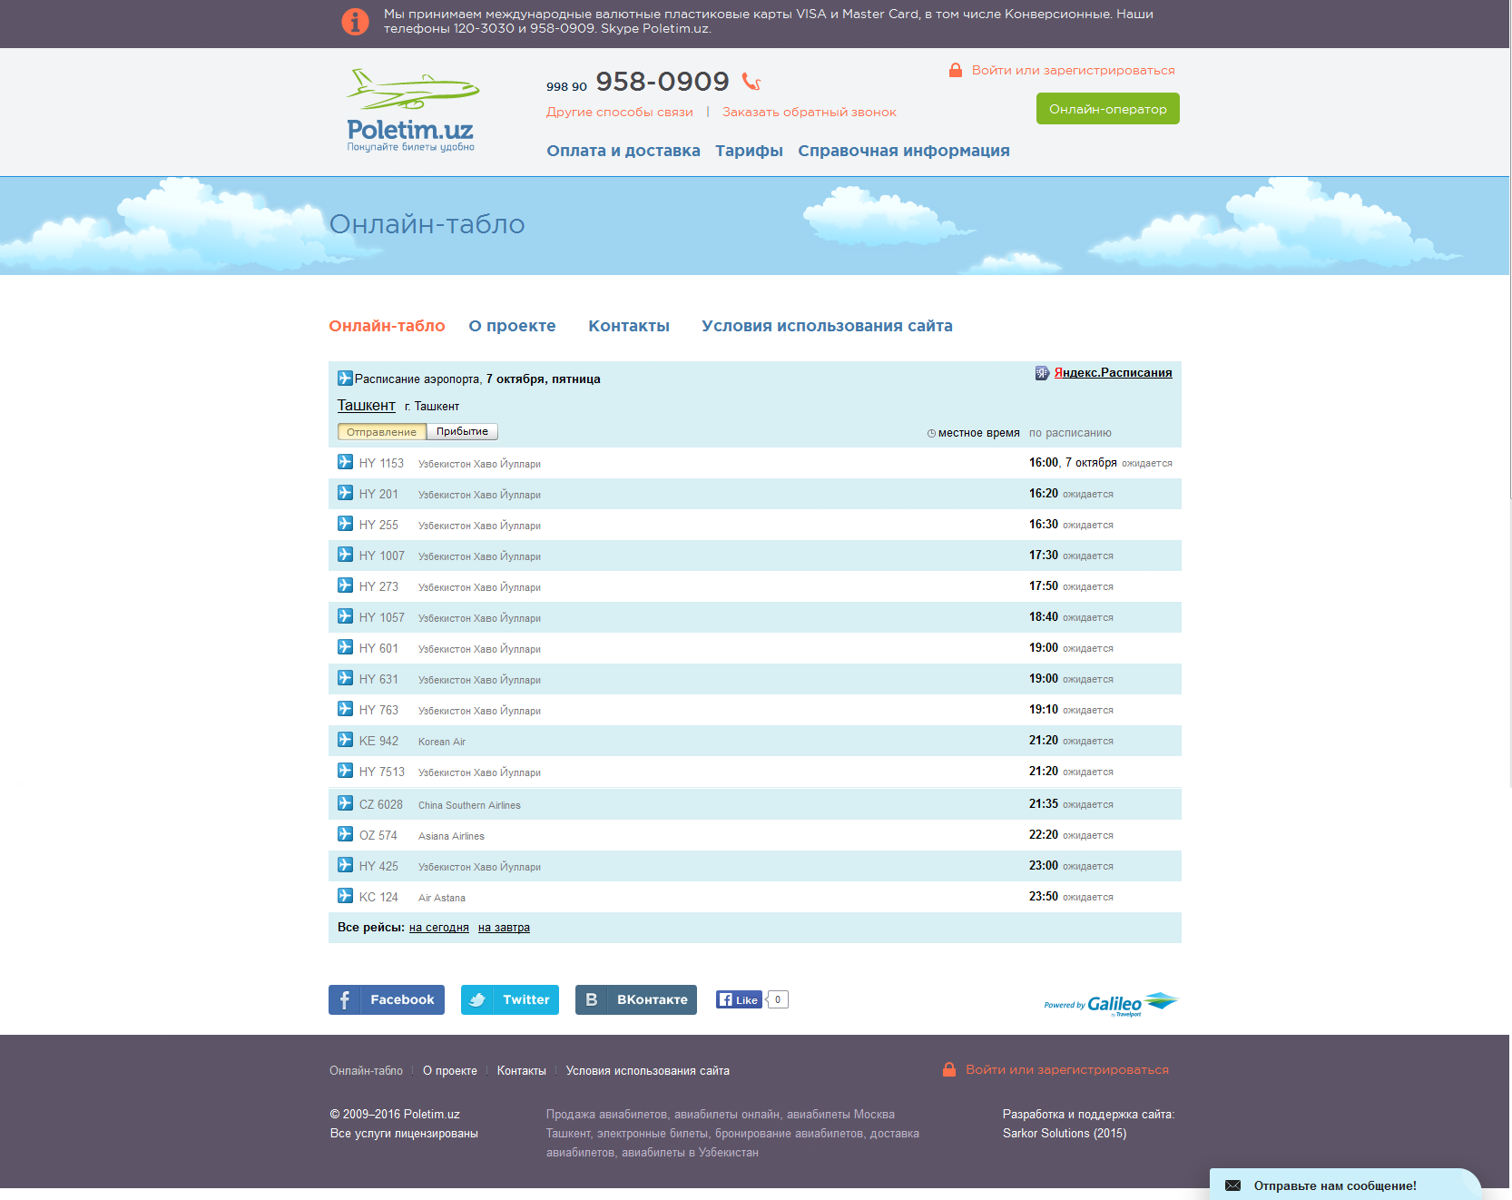Open the О проекте section tab
This screenshot has width=1512, height=1200.
tap(512, 326)
